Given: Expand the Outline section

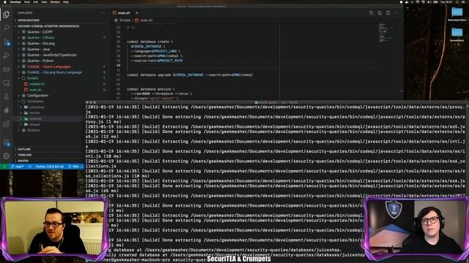Looking at the screenshot, I should [x=48, y=149].
